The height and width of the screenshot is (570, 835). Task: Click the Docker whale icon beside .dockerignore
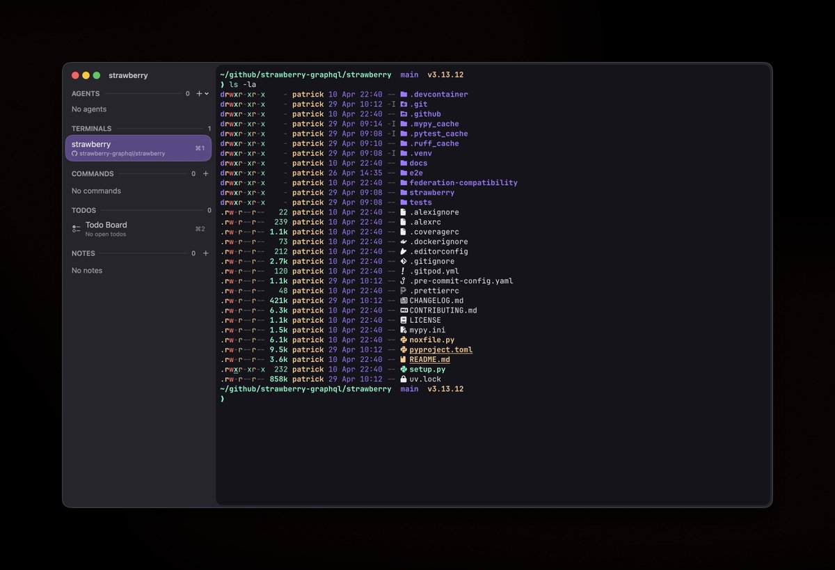click(x=404, y=242)
